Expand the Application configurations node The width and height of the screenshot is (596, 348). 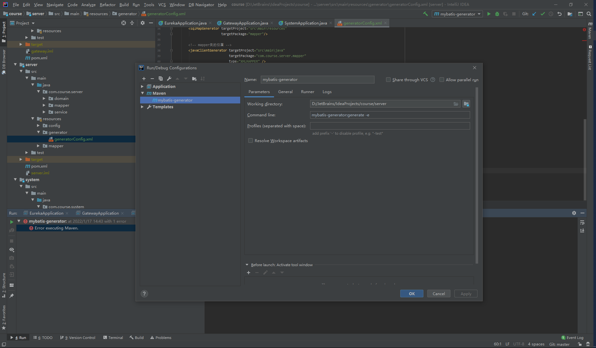142,86
